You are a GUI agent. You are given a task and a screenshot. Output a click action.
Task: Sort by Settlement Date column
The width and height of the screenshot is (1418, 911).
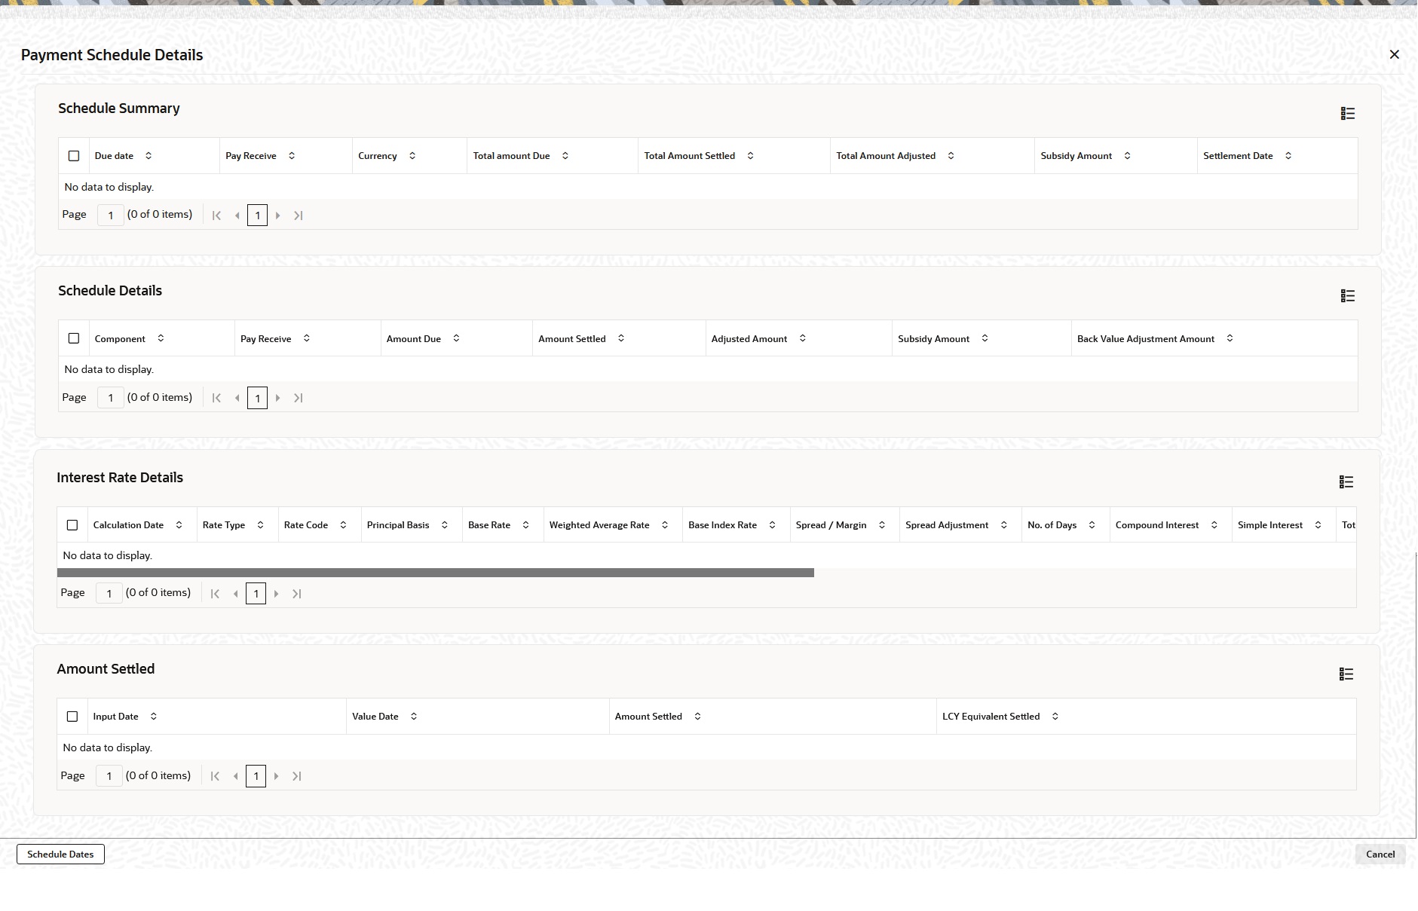pyautogui.click(x=1288, y=156)
